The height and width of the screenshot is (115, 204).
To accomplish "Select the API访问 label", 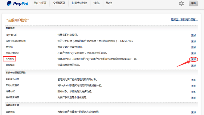I will 10,59.
